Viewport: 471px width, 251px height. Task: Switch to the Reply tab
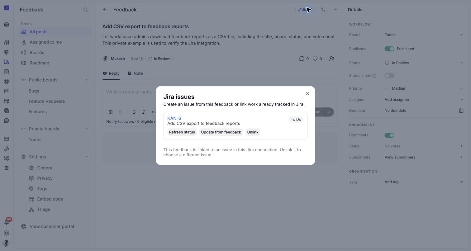[x=111, y=73]
